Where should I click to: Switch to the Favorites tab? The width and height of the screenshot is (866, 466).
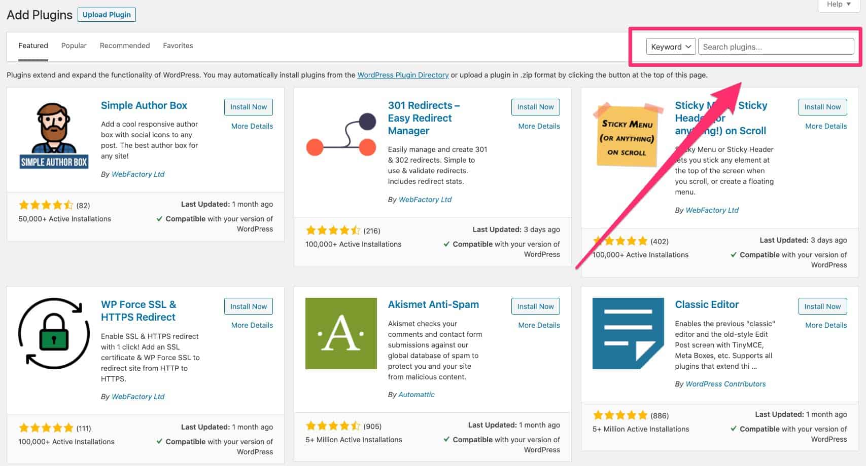click(x=178, y=46)
